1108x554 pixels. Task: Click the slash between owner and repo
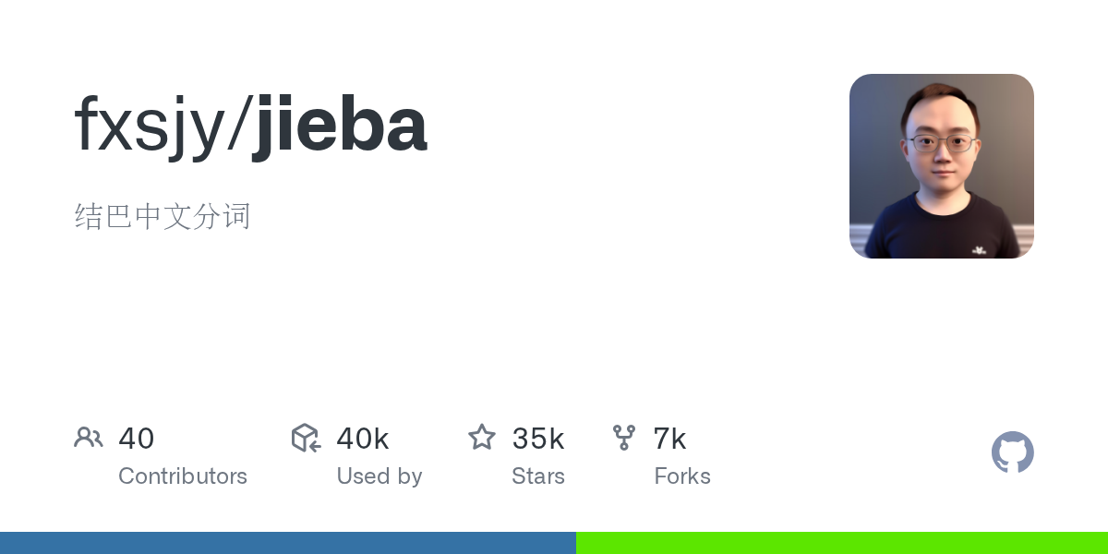coord(237,126)
